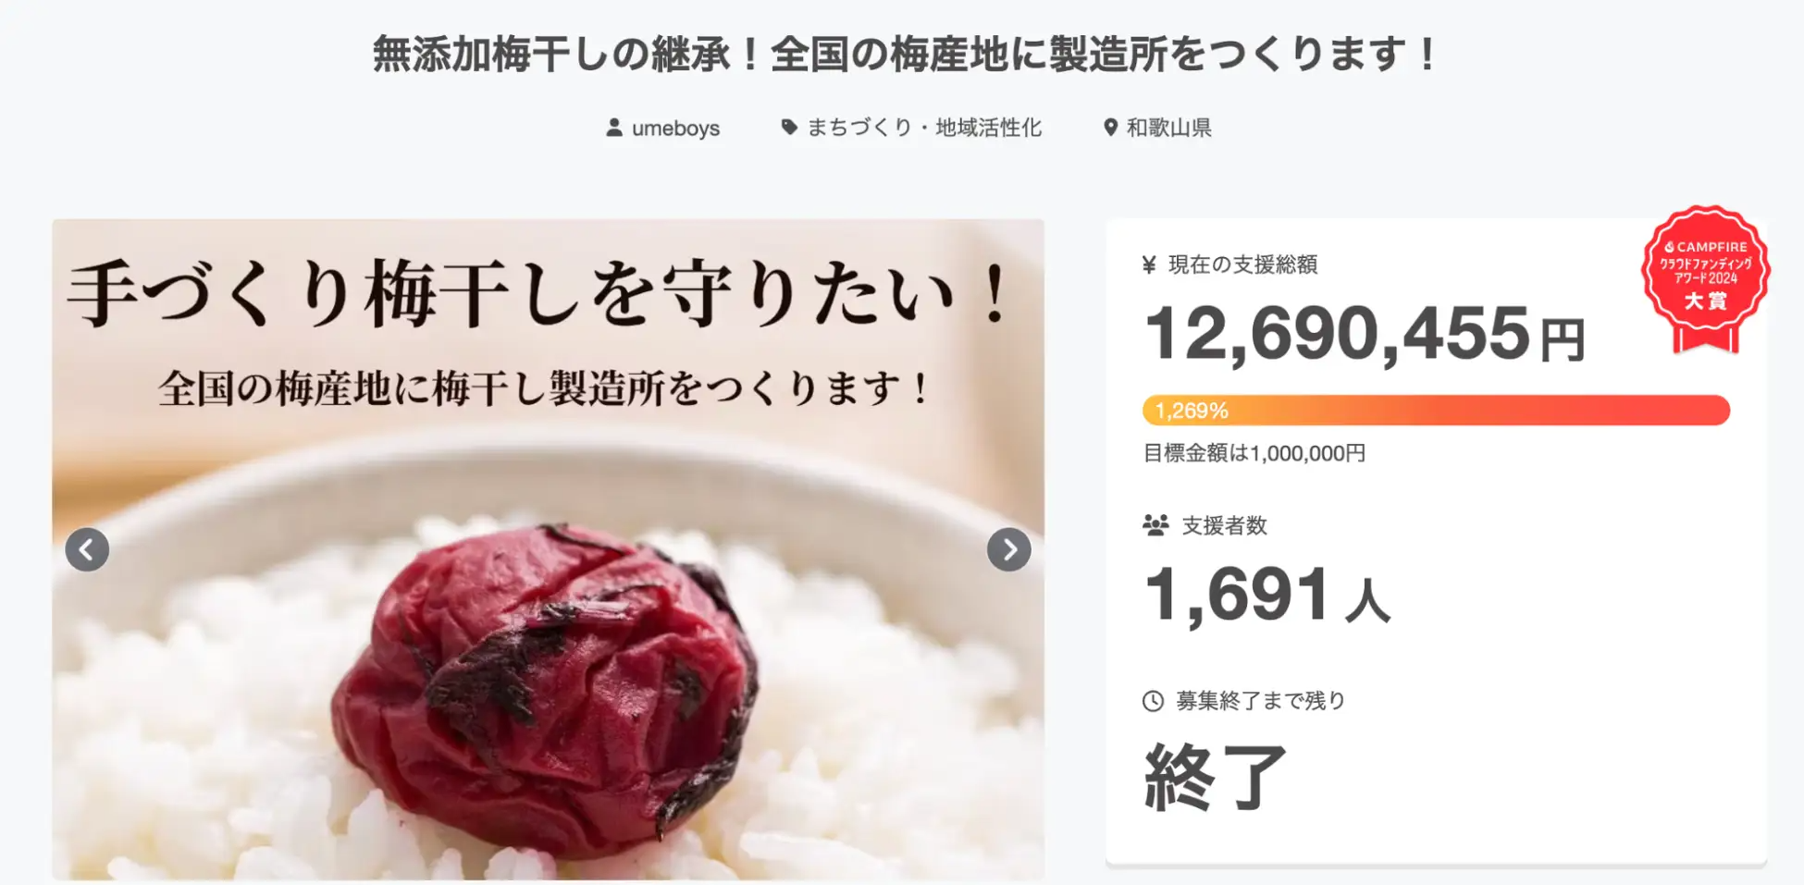The image size is (1804, 885).
Task: Click the tag icon beside まちづくり category
Action: (789, 127)
